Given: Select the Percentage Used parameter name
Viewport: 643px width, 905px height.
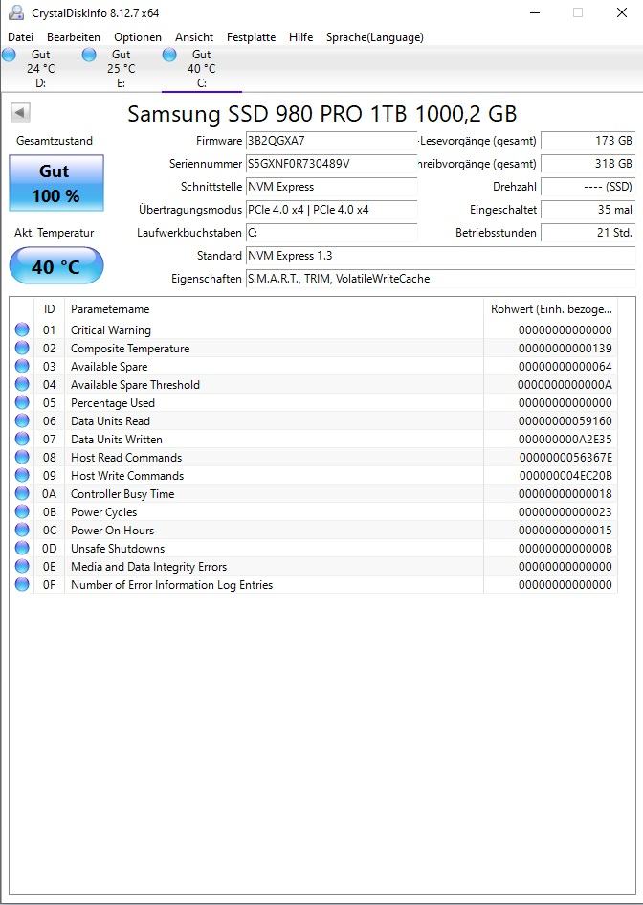Looking at the screenshot, I should 113,403.
